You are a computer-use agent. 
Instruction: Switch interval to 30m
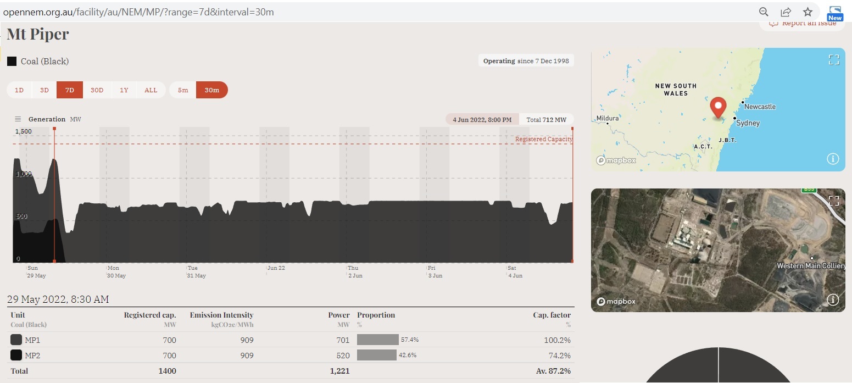tap(212, 90)
